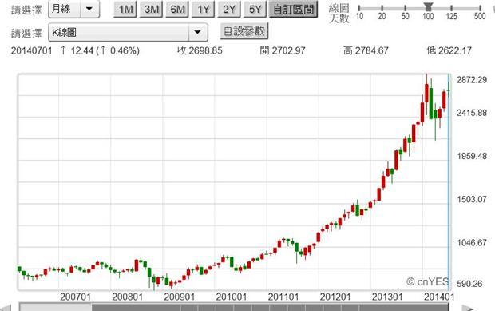The height and width of the screenshot is (311, 495).
Task: Click the 1046.67 price axis label
Action: coord(472,242)
